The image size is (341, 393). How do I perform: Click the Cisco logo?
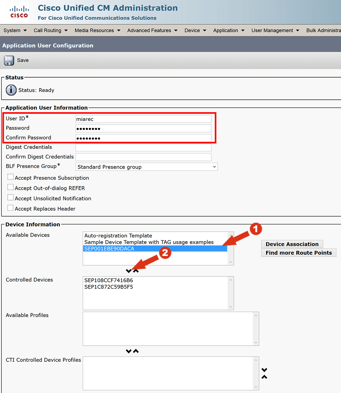tap(19, 12)
